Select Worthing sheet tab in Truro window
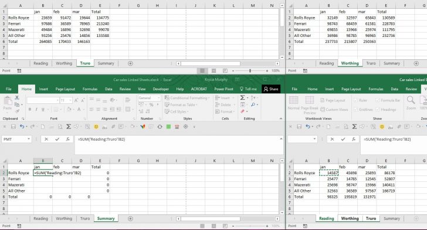The image size is (427, 230). point(64,63)
